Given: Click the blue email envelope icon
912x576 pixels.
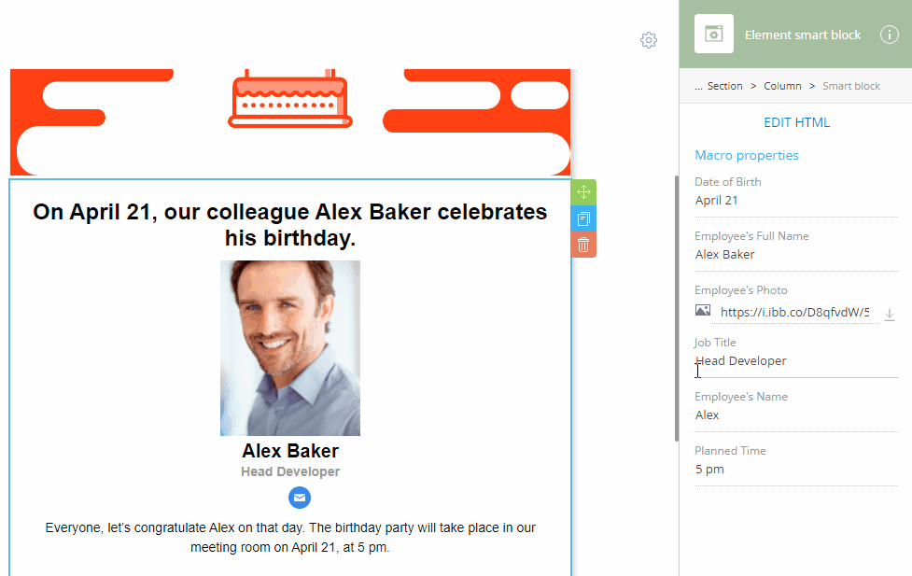Looking at the screenshot, I should pos(300,498).
